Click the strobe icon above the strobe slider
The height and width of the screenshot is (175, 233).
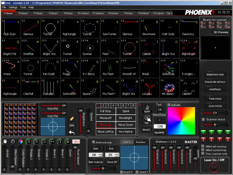pyautogui.click(x=5, y=141)
